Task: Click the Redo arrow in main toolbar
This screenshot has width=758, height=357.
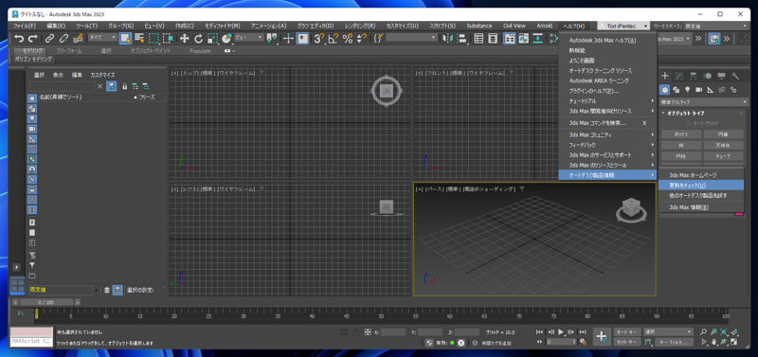Action: pos(33,39)
